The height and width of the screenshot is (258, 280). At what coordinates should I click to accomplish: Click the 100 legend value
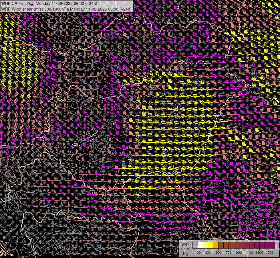[198, 253]
